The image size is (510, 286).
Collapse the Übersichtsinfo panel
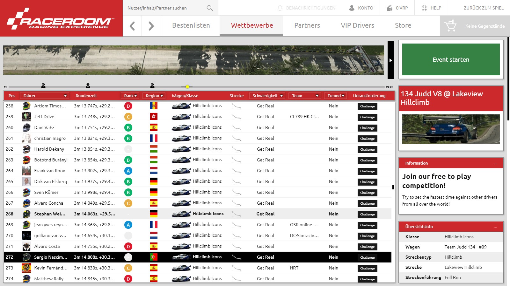pyautogui.click(x=496, y=227)
